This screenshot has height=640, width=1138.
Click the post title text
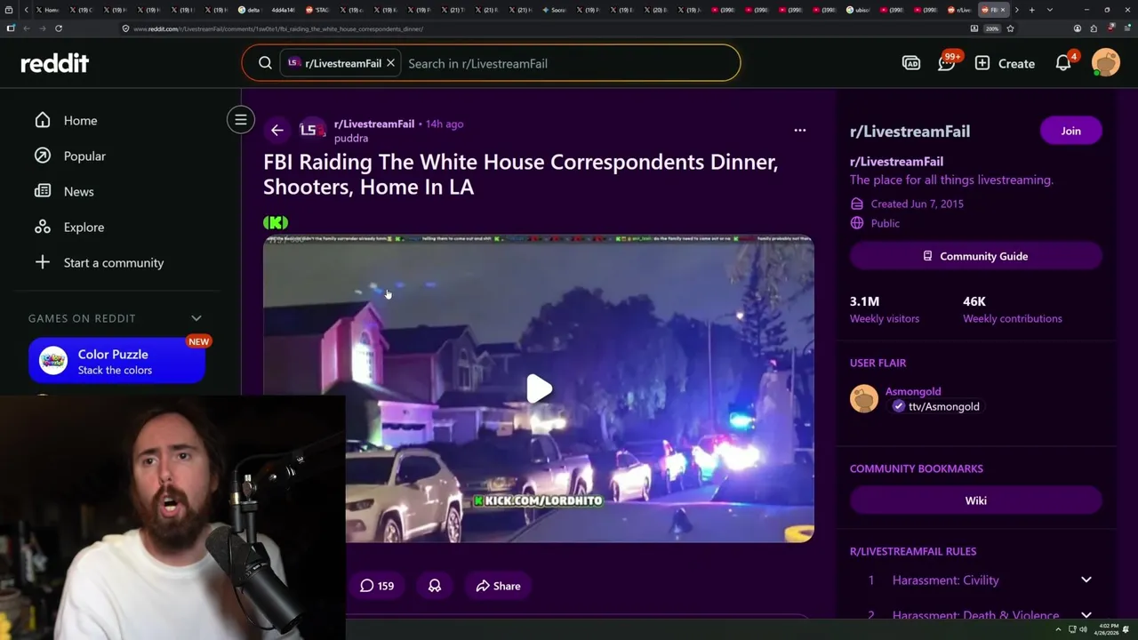click(x=520, y=174)
